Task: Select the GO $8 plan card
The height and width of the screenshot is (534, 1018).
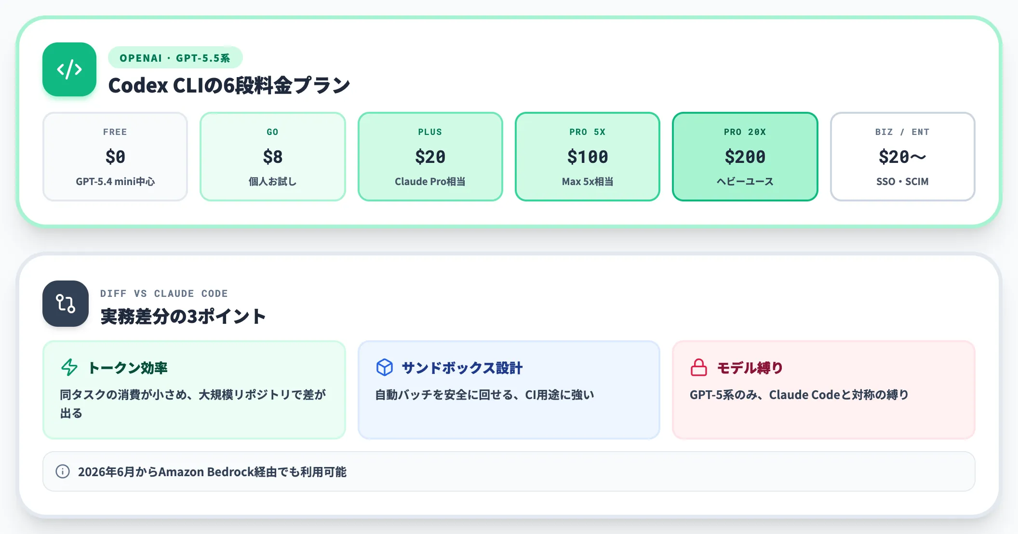Action: click(x=273, y=157)
